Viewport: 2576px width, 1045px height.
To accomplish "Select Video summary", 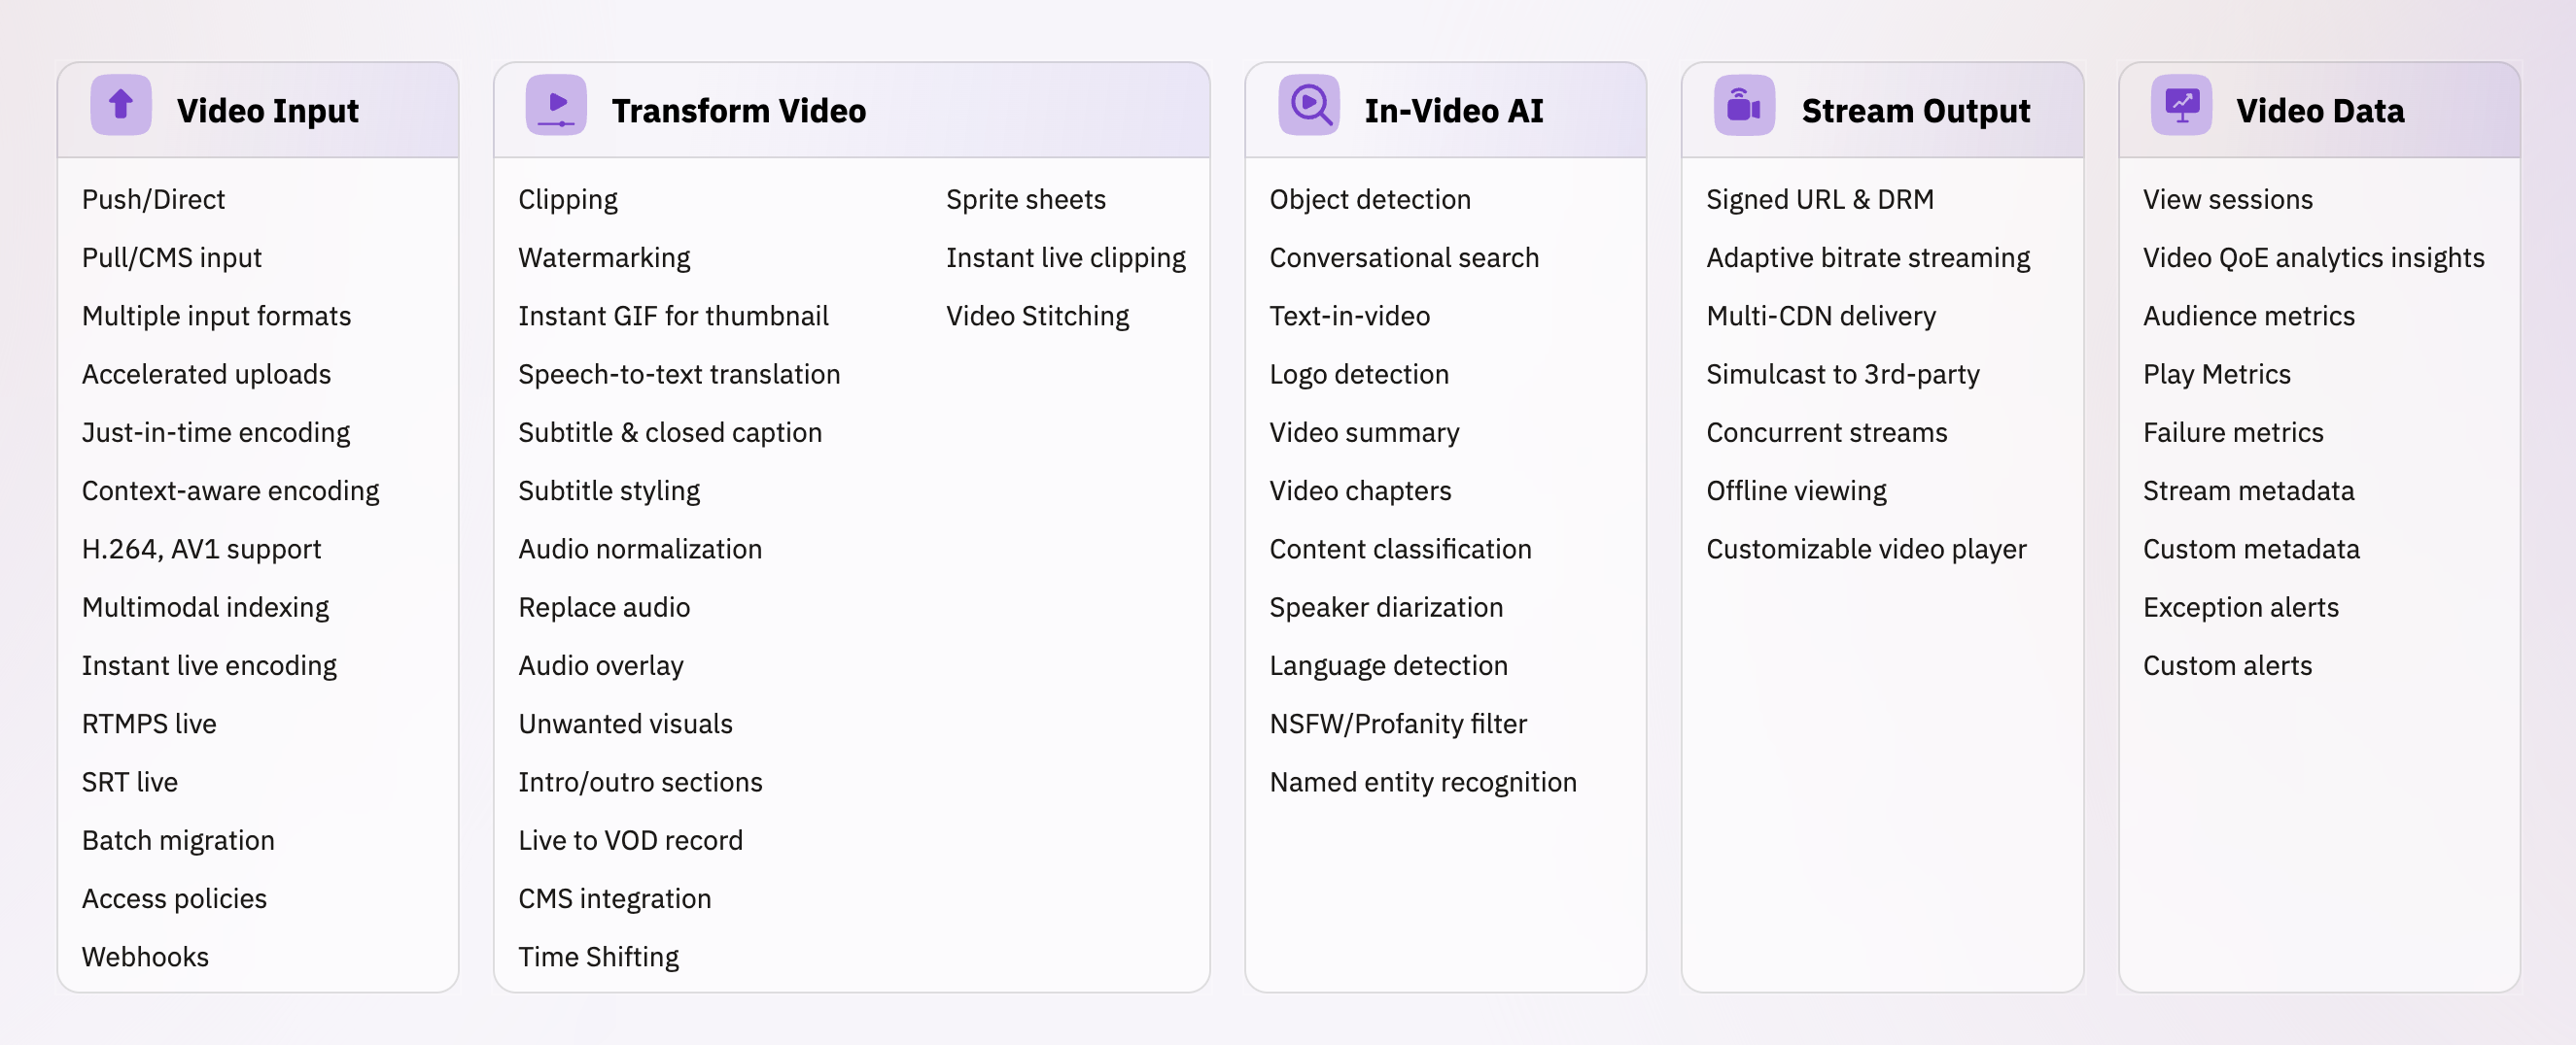I will click(1364, 432).
